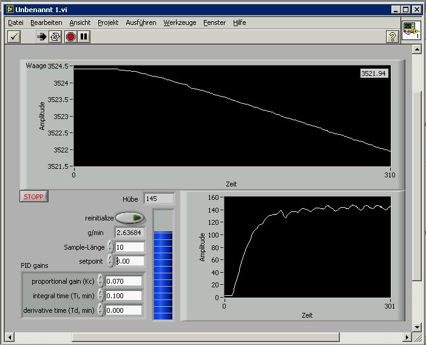Click the proportional gain (Kc) stepper
Screen dimensions: 426x345
pyautogui.click(x=101, y=281)
